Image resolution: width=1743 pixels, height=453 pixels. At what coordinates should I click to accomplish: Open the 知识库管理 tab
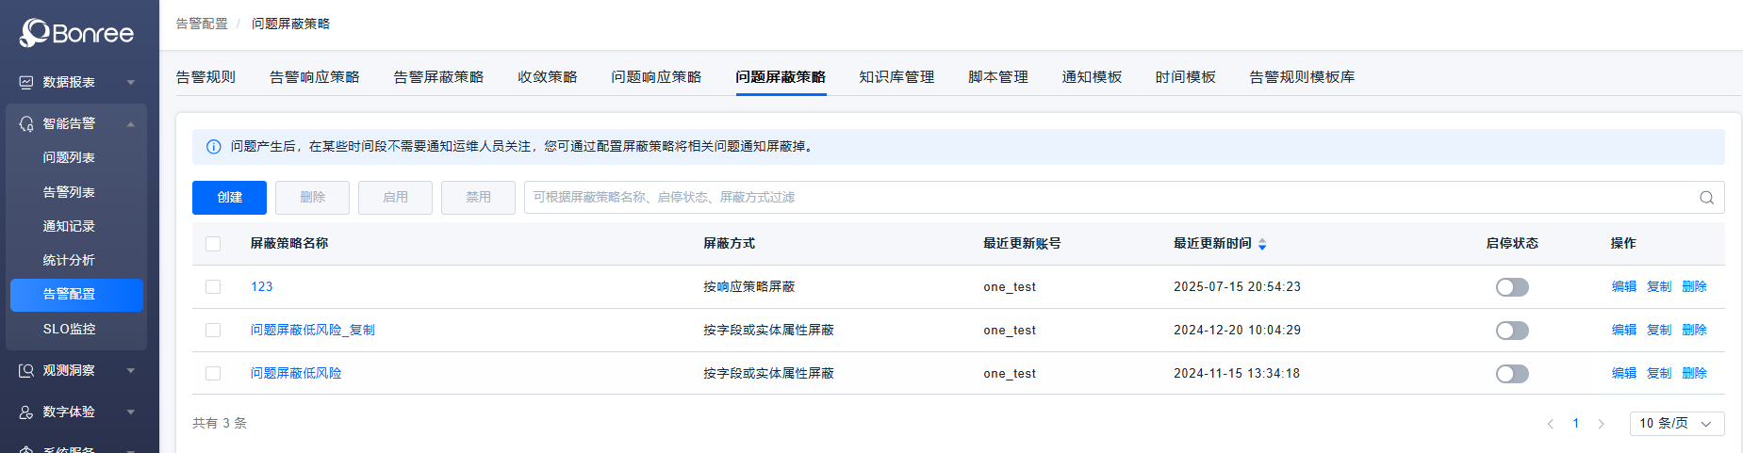tap(896, 77)
